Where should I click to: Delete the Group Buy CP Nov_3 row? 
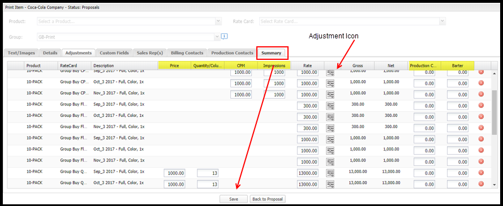tap(481, 94)
